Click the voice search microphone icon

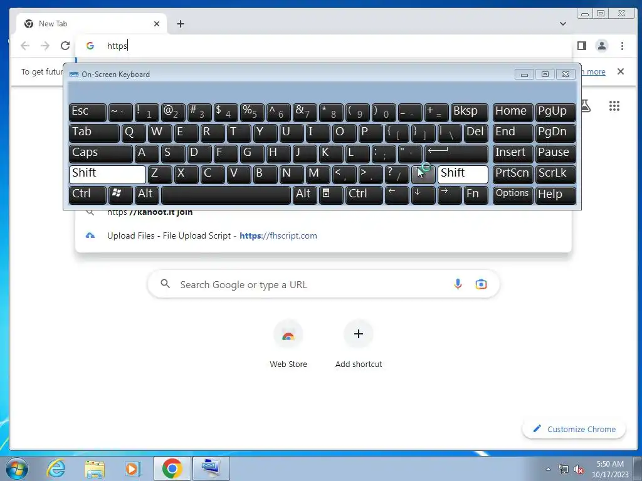pyautogui.click(x=458, y=284)
